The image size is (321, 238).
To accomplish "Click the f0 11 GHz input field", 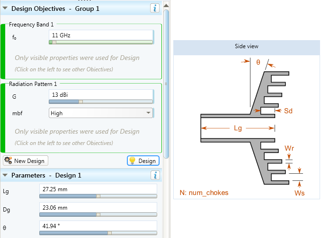I will 101,35.
